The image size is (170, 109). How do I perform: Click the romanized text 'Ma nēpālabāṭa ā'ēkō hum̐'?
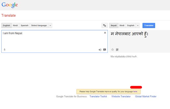coord(124,57)
